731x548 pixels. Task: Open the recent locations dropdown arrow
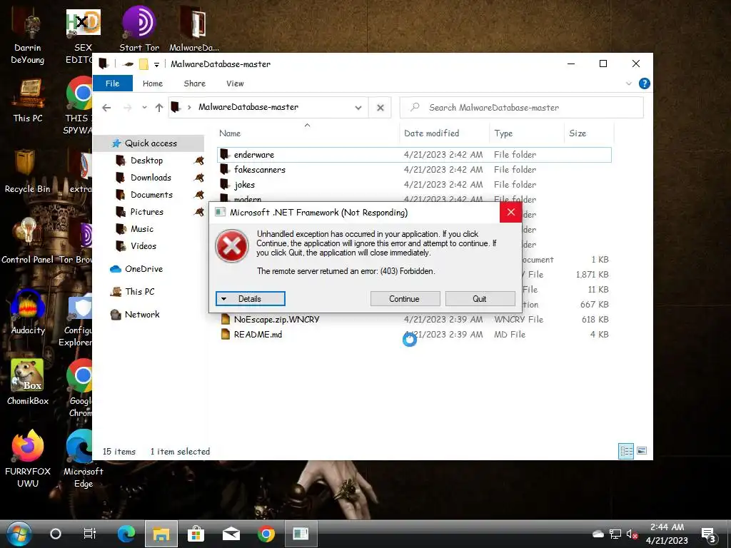pyautogui.click(x=144, y=108)
